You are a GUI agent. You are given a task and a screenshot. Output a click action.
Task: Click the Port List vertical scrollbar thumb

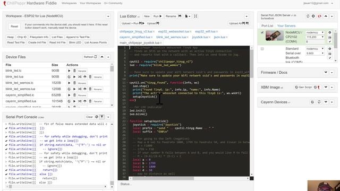(x=336, y=40)
